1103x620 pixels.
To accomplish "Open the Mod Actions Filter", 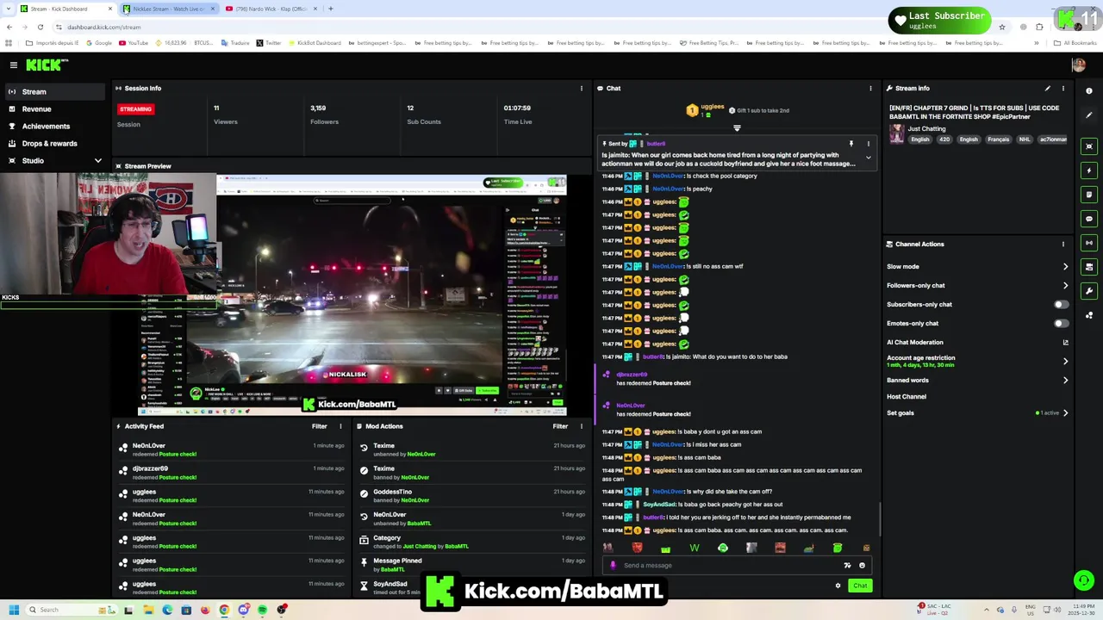I will point(560,426).
